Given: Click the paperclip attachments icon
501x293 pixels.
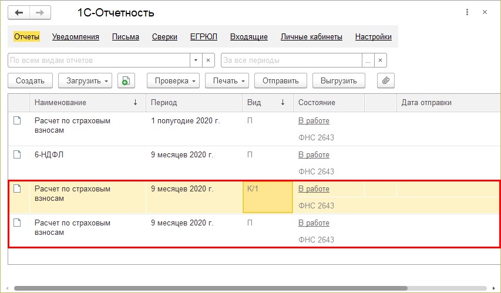Looking at the screenshot, I should click(x=386, y=80).
